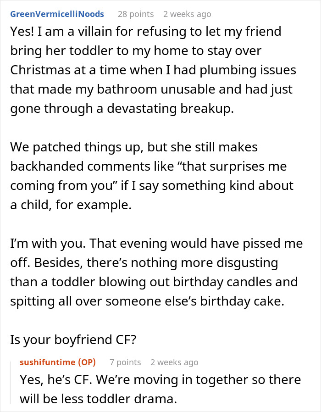Open the reply's "2 weeks ago" timestamp link

click(174, 362)
